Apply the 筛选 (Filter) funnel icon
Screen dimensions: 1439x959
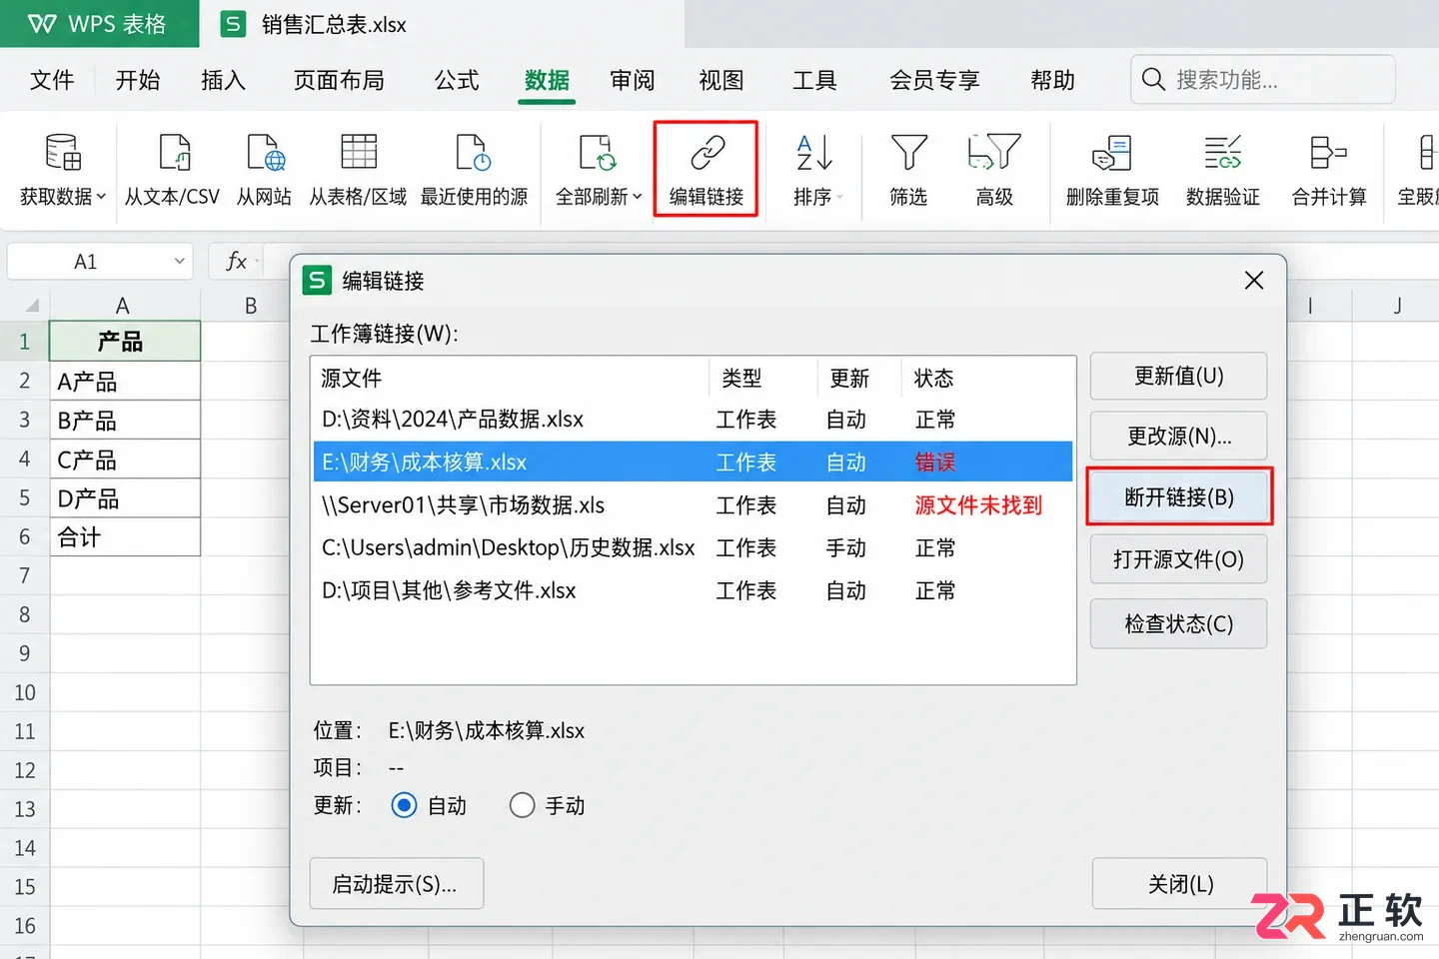click(909, 153)
